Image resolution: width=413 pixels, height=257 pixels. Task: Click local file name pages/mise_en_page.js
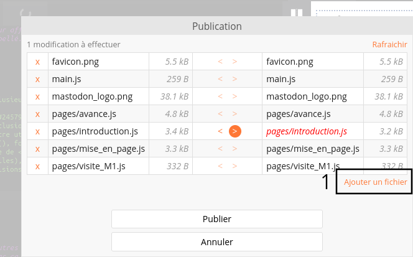[x=98, y=149]
